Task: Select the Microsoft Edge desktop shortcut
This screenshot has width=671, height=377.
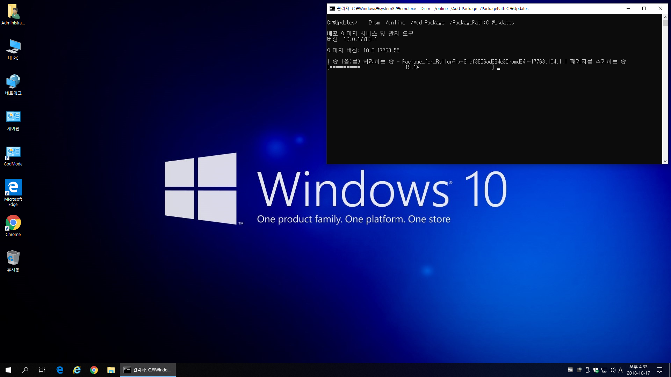Action: point(13,193)
